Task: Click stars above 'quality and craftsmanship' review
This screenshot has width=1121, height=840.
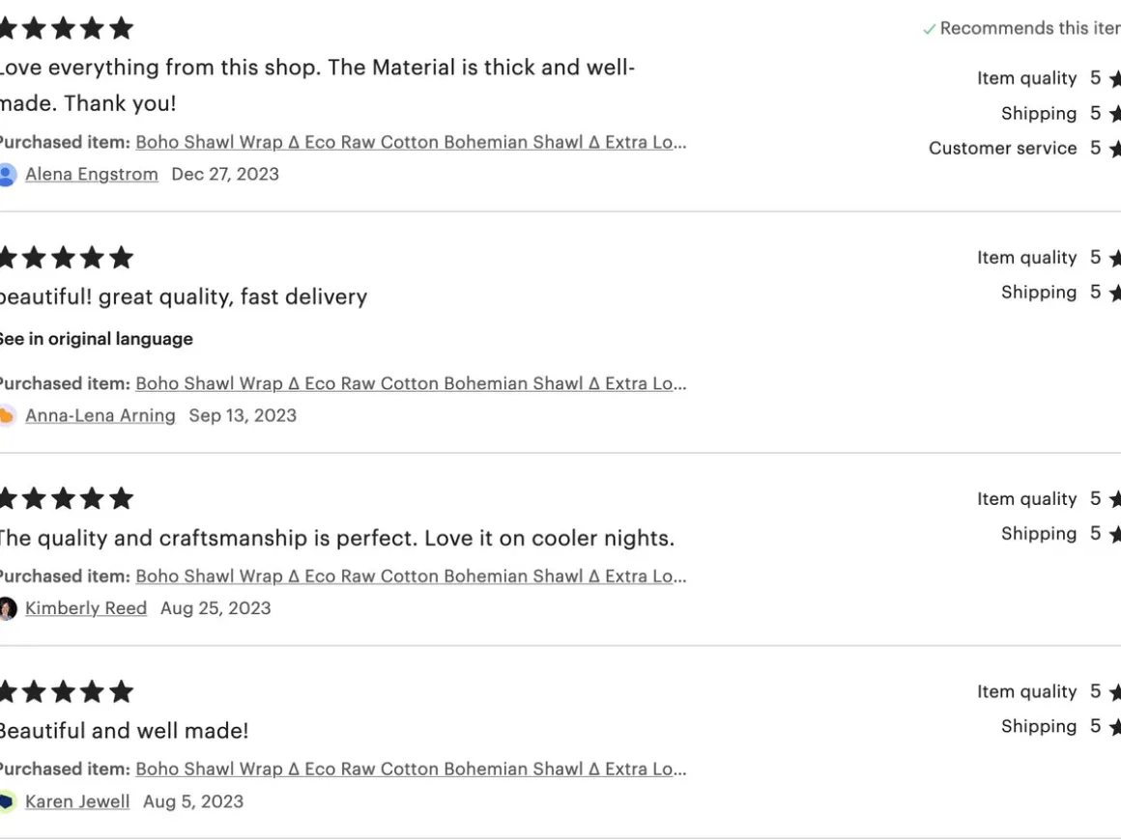Action: point(64,498)
